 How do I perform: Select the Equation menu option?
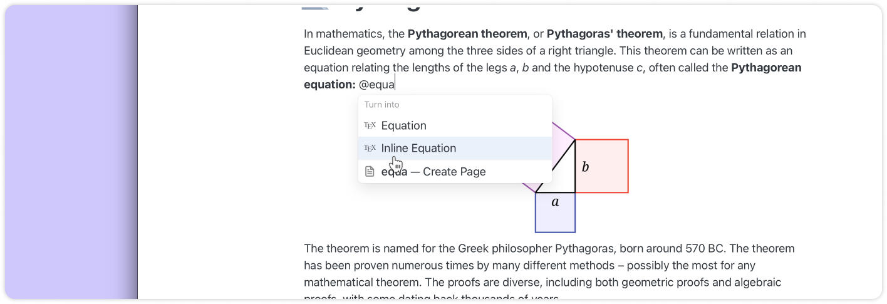tap(403, 125)
